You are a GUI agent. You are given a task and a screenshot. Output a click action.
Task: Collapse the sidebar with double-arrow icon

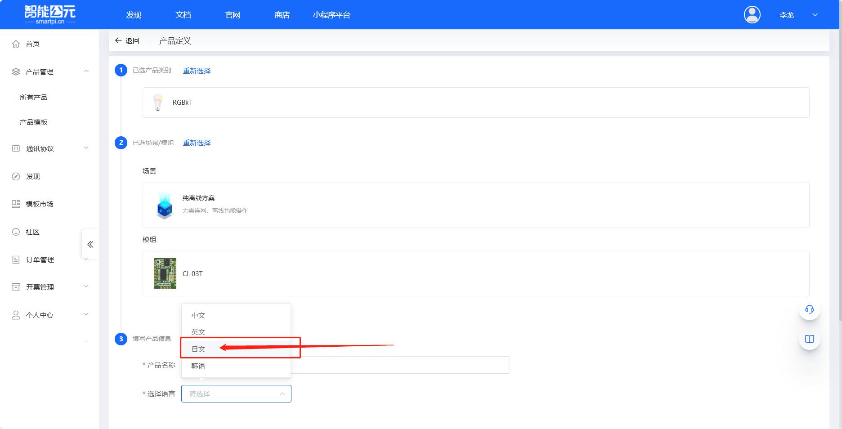tap(90, 245)
